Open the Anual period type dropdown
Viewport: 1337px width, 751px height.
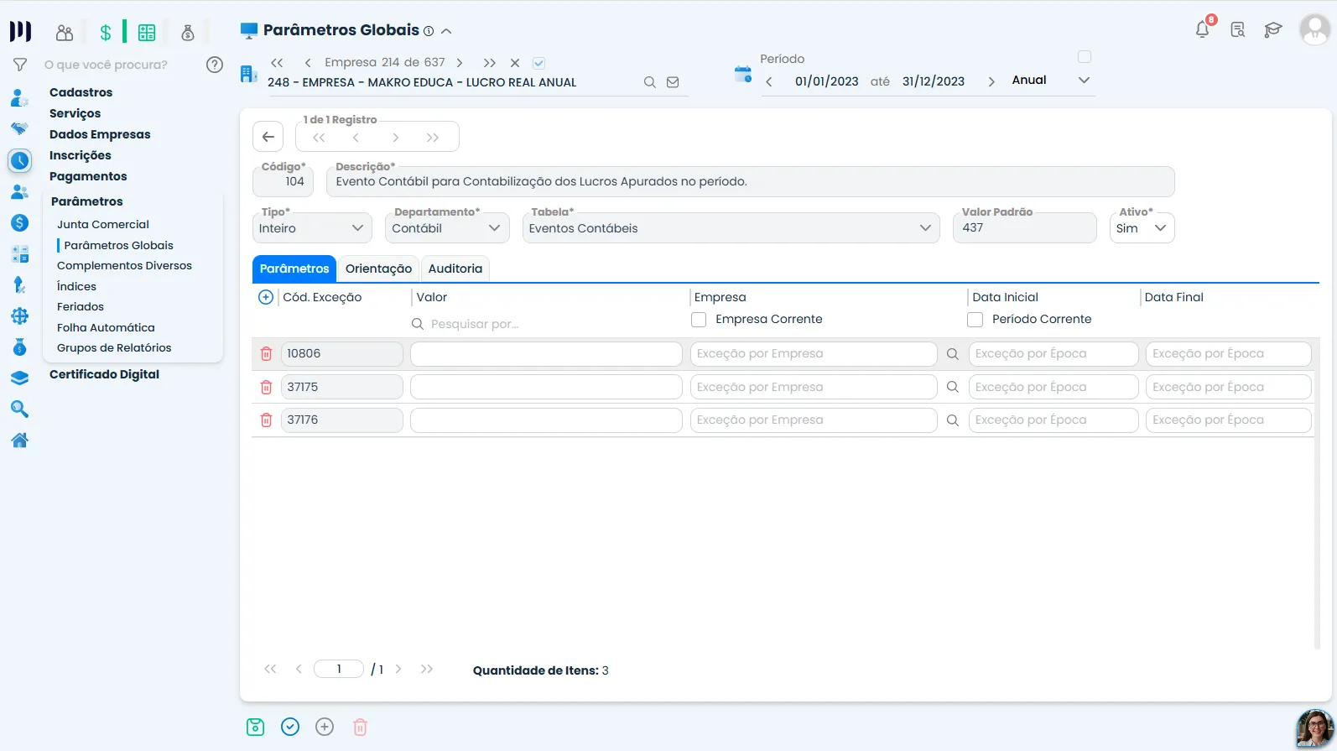click(x=1051, y=81)
